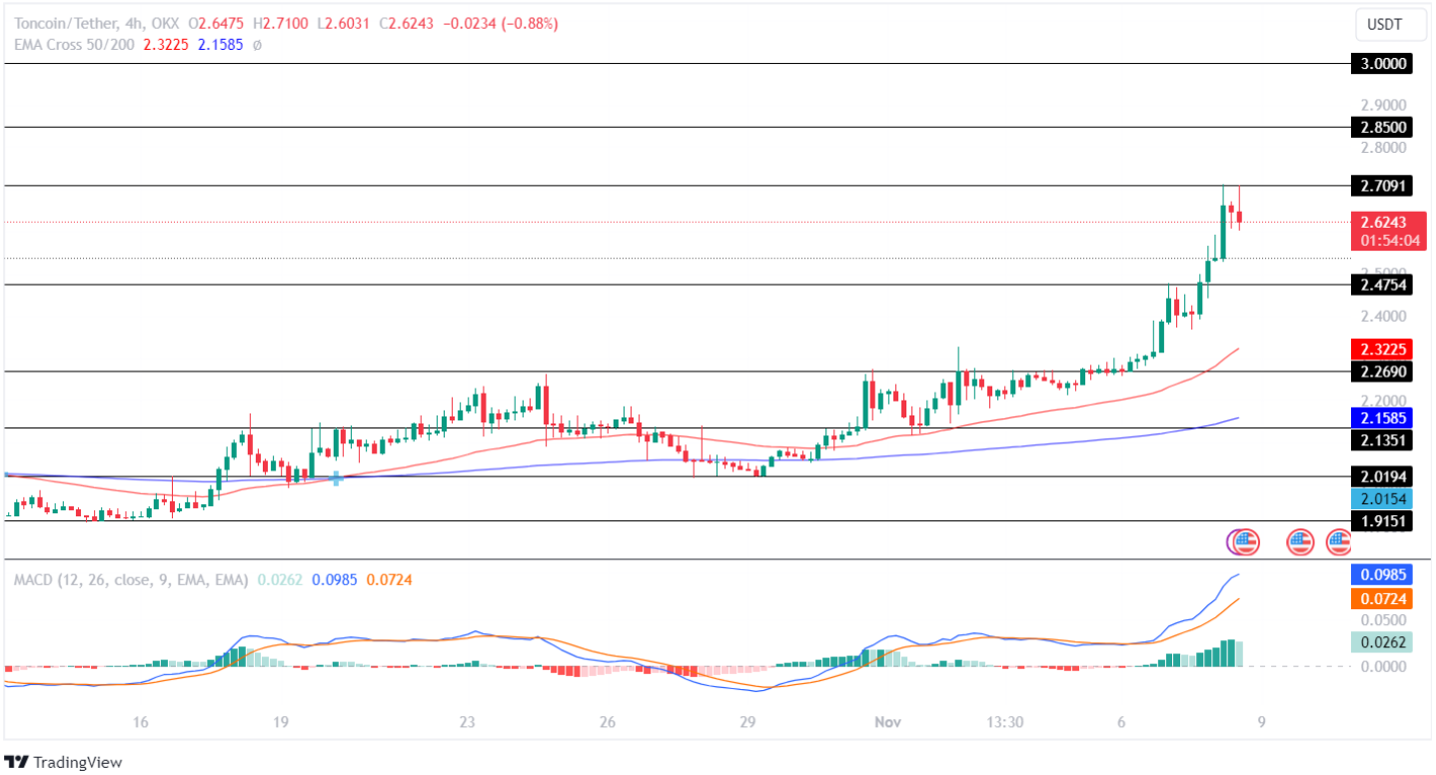Click the 13:30 label on the time axis
The width and height of the screenshot is (1436, 775).
[1005, 722]
